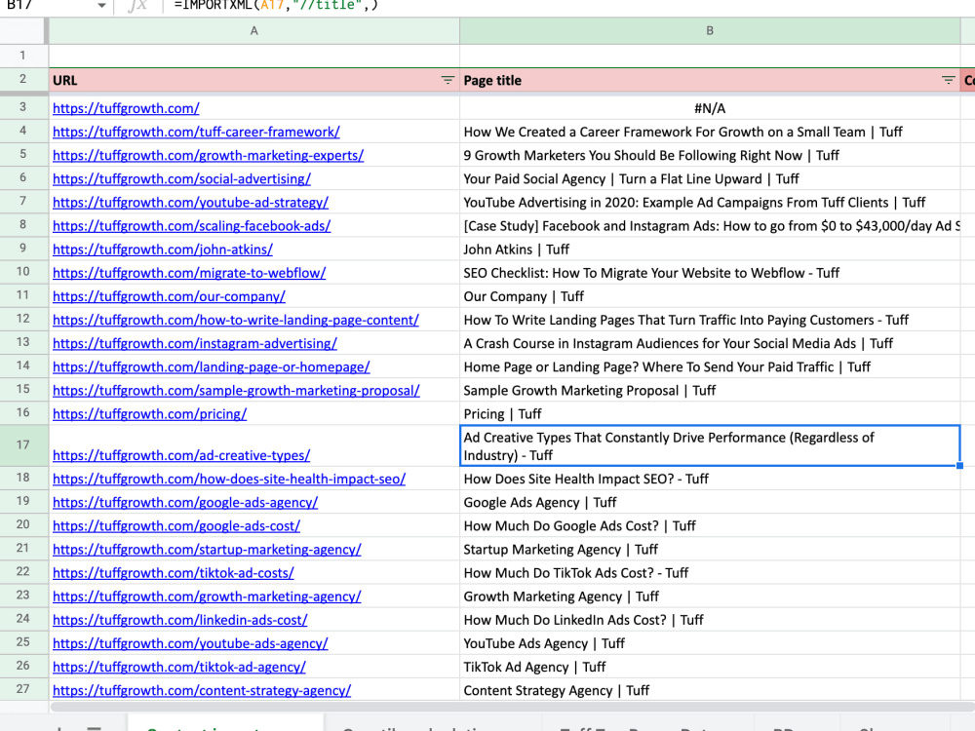Click the 'Page title' header cell
Screen dimensions: 975x731
click(x=710, y=80)
